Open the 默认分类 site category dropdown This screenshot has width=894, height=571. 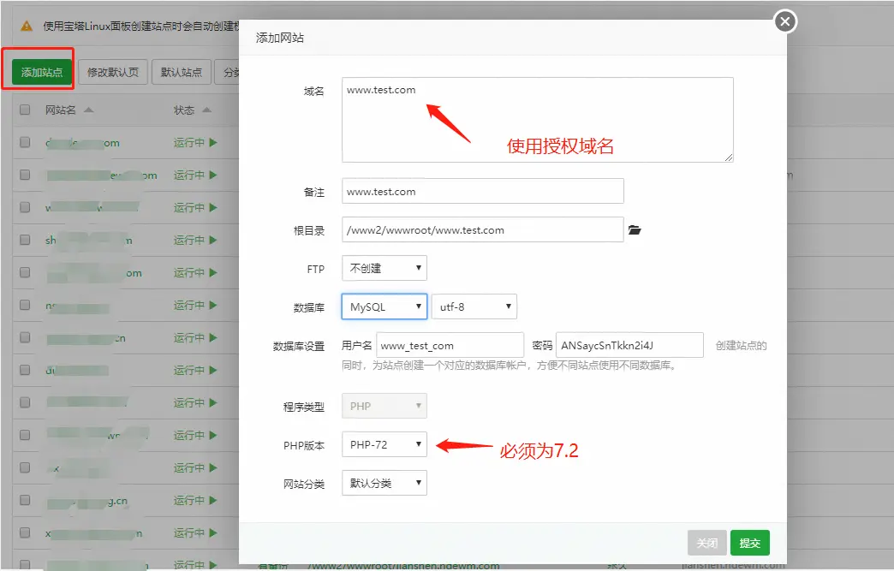click(384, 484)
